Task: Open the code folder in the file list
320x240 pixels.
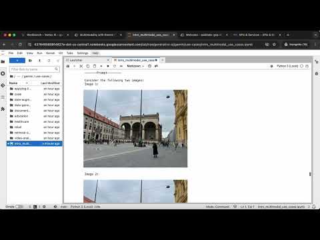Action: point(35,94)
